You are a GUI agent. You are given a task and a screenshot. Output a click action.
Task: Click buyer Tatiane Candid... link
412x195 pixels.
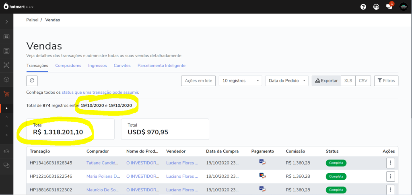coord(103,163)
